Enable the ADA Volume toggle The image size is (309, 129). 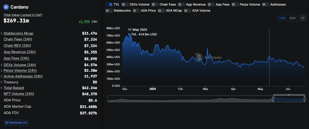click(188, 11)
